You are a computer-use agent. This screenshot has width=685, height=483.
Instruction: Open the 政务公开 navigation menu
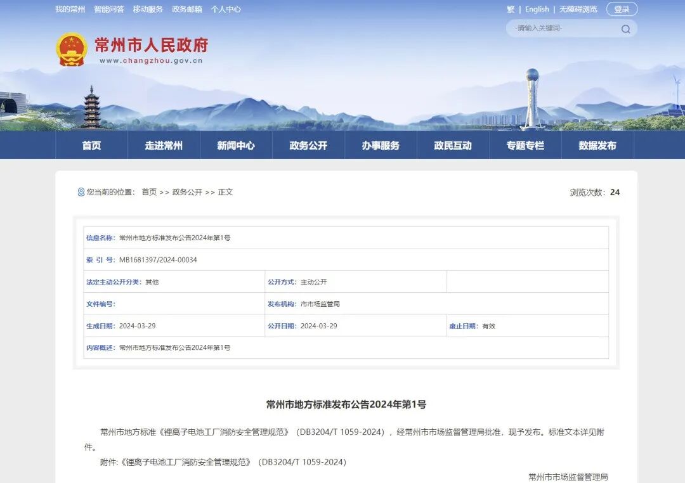click(308, 145)
